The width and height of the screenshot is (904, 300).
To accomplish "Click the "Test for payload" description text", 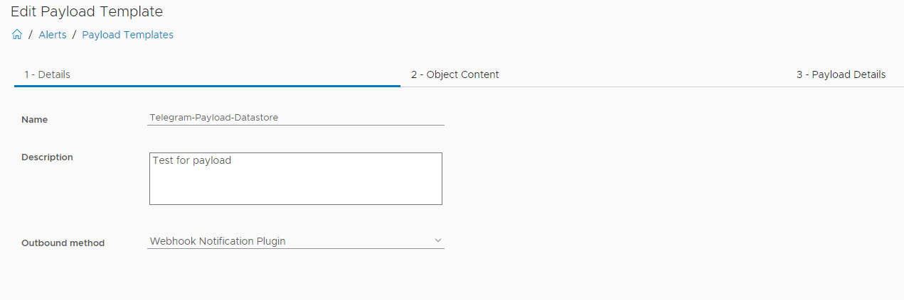I will [192, 161].
